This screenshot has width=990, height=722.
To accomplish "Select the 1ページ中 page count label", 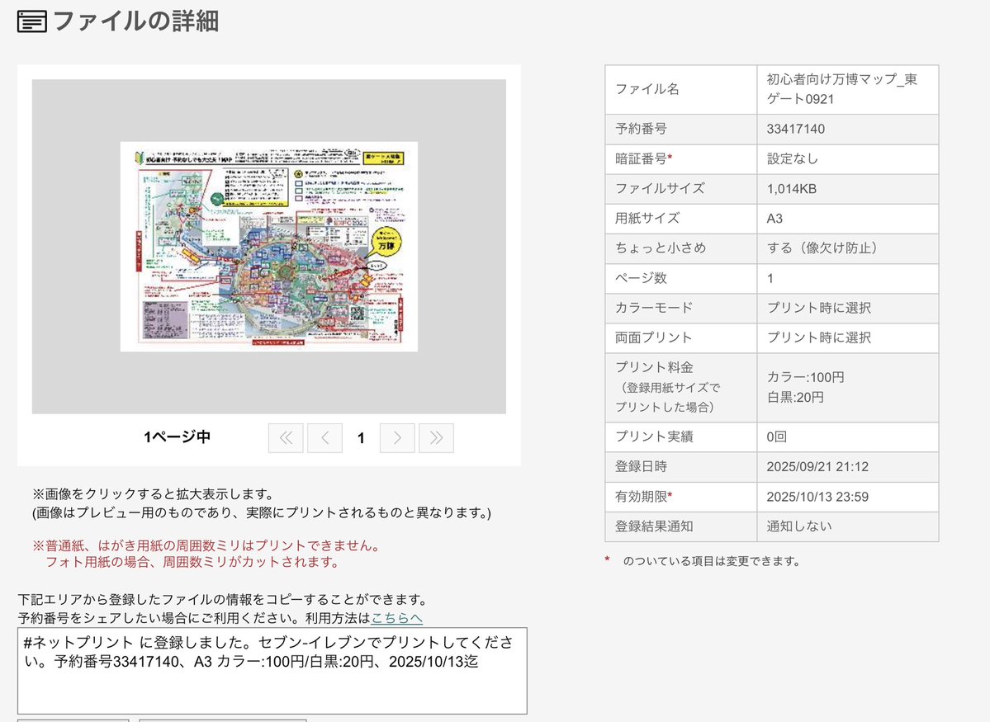I will click(177, 437).
